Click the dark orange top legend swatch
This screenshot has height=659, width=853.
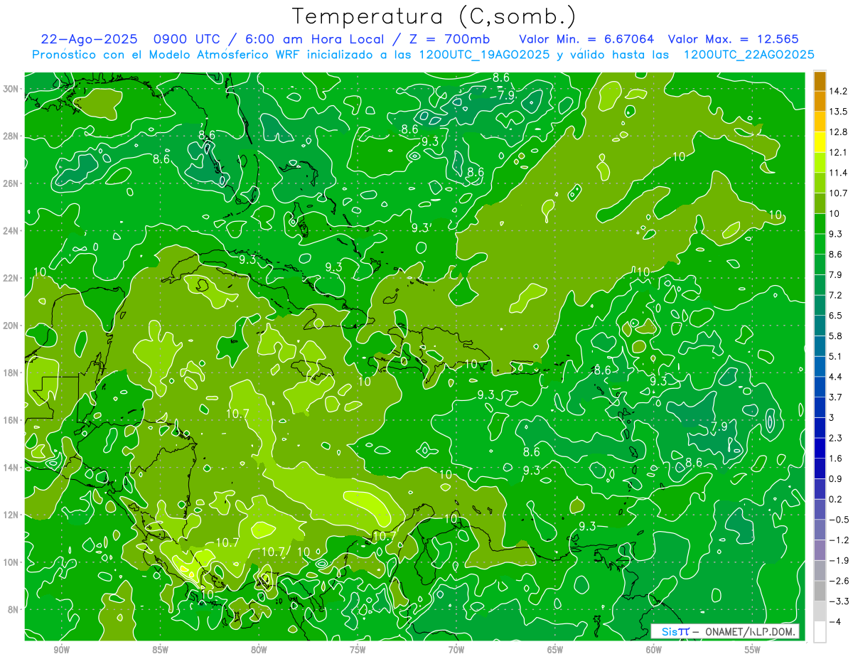(820, 81)
